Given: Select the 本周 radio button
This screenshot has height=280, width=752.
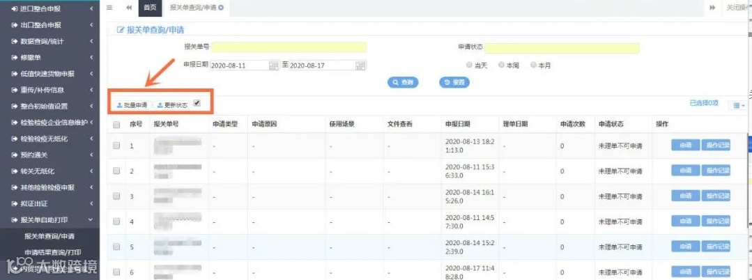Looking at the screenshot, I should (501, 65).
